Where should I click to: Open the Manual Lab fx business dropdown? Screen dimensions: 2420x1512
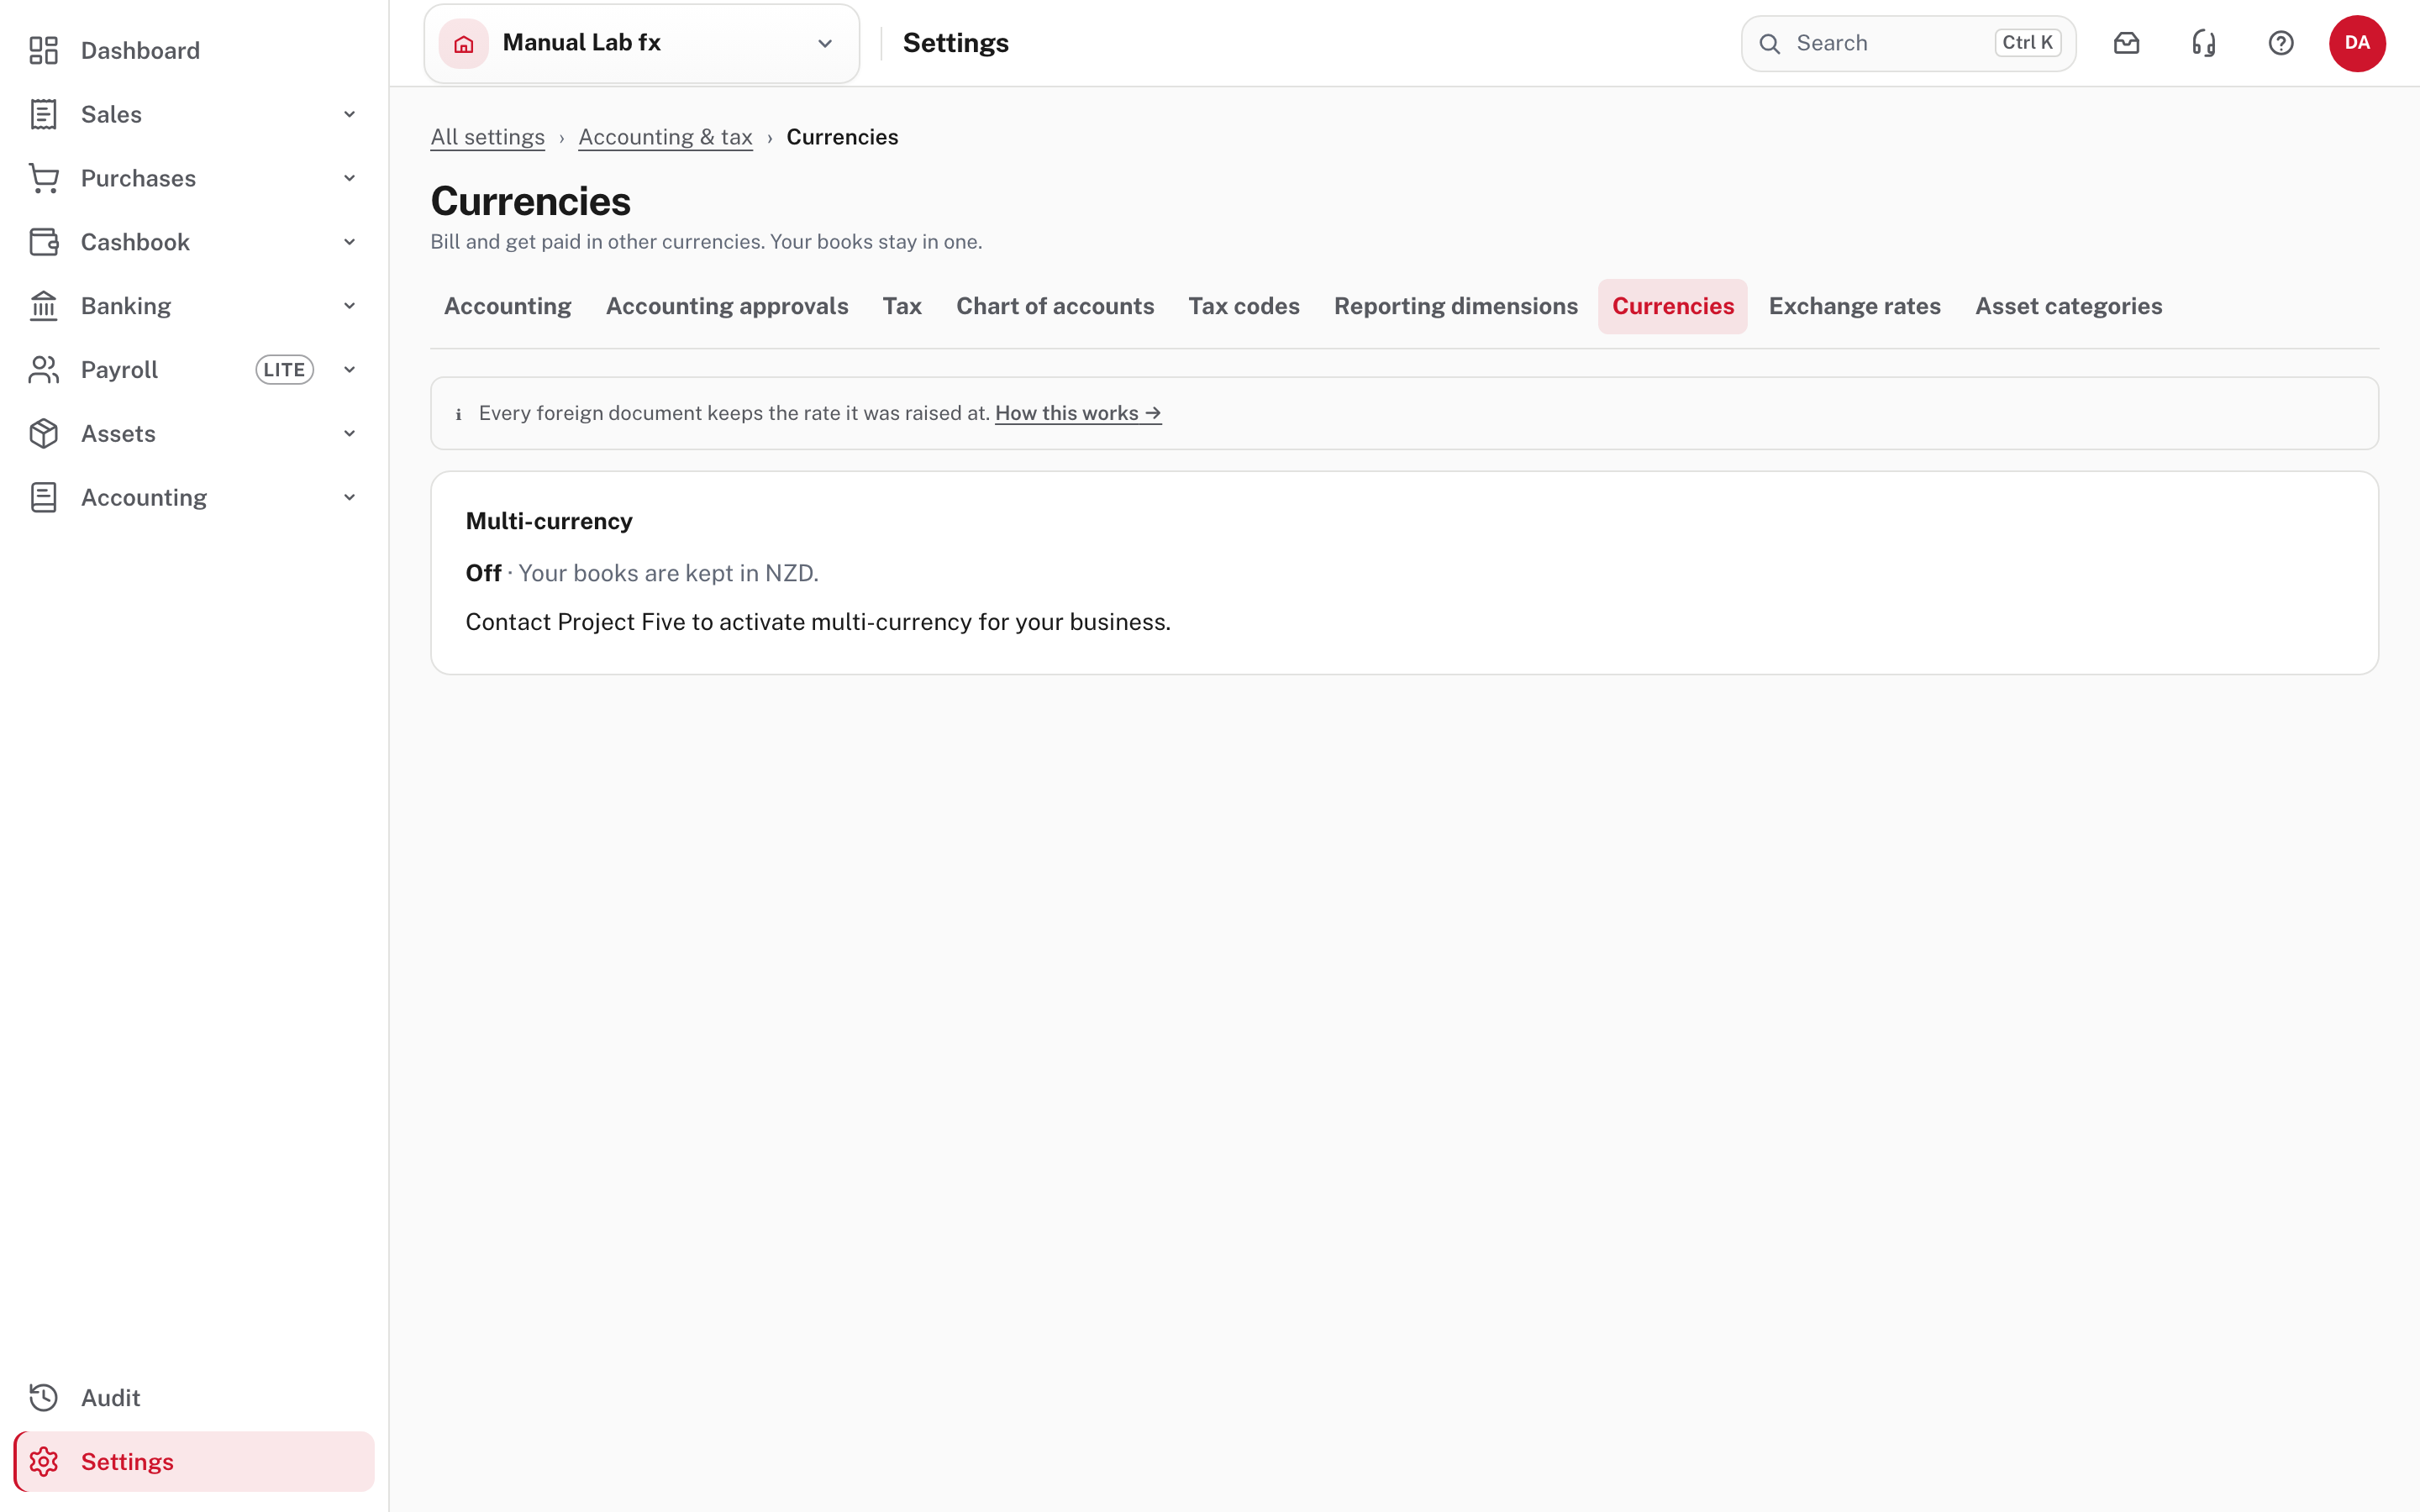642,44
